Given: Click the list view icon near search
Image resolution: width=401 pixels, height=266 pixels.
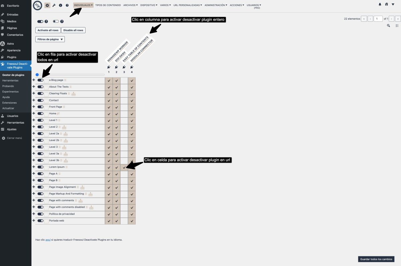Looking at the screenshot, I should pos(397,26).
